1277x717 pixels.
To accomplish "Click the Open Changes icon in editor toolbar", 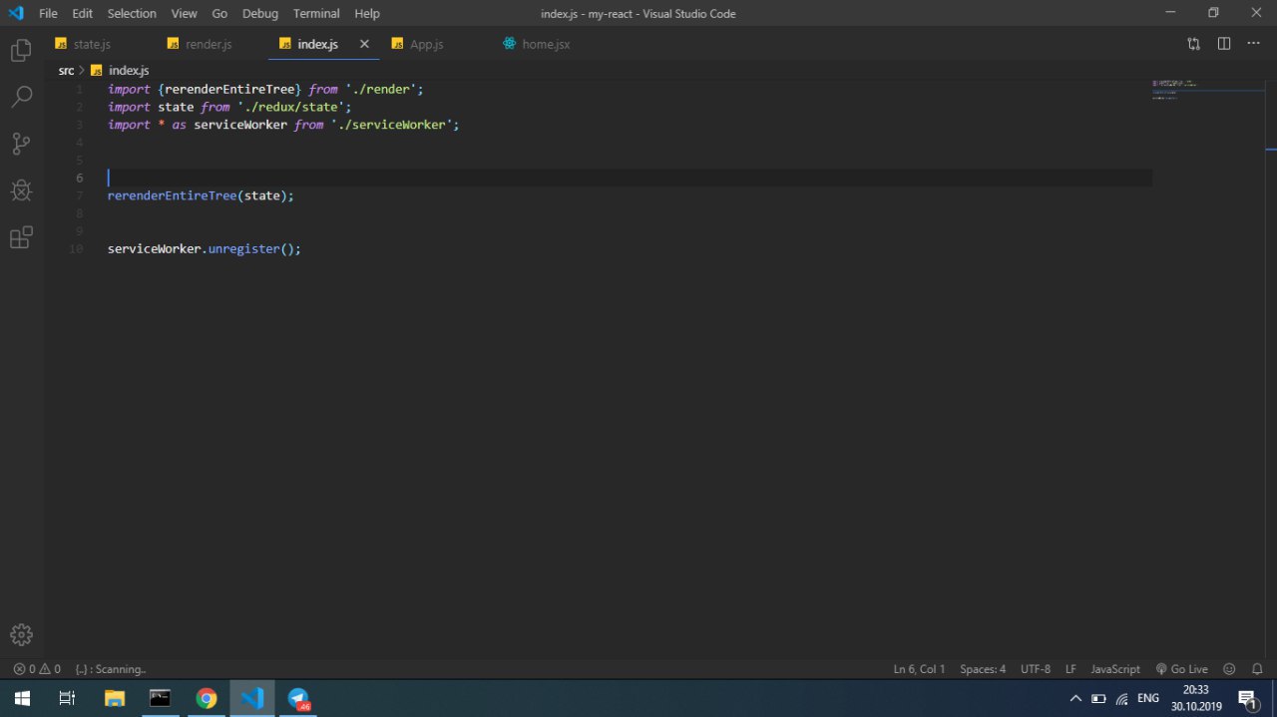I will tap(1193, 44).
